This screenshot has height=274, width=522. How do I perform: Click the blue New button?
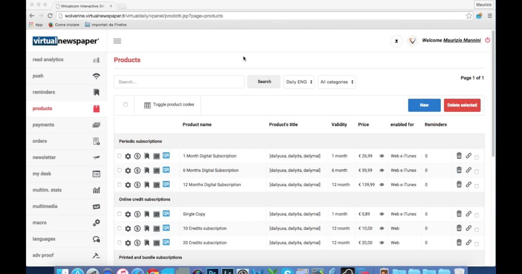click(424, 105)
